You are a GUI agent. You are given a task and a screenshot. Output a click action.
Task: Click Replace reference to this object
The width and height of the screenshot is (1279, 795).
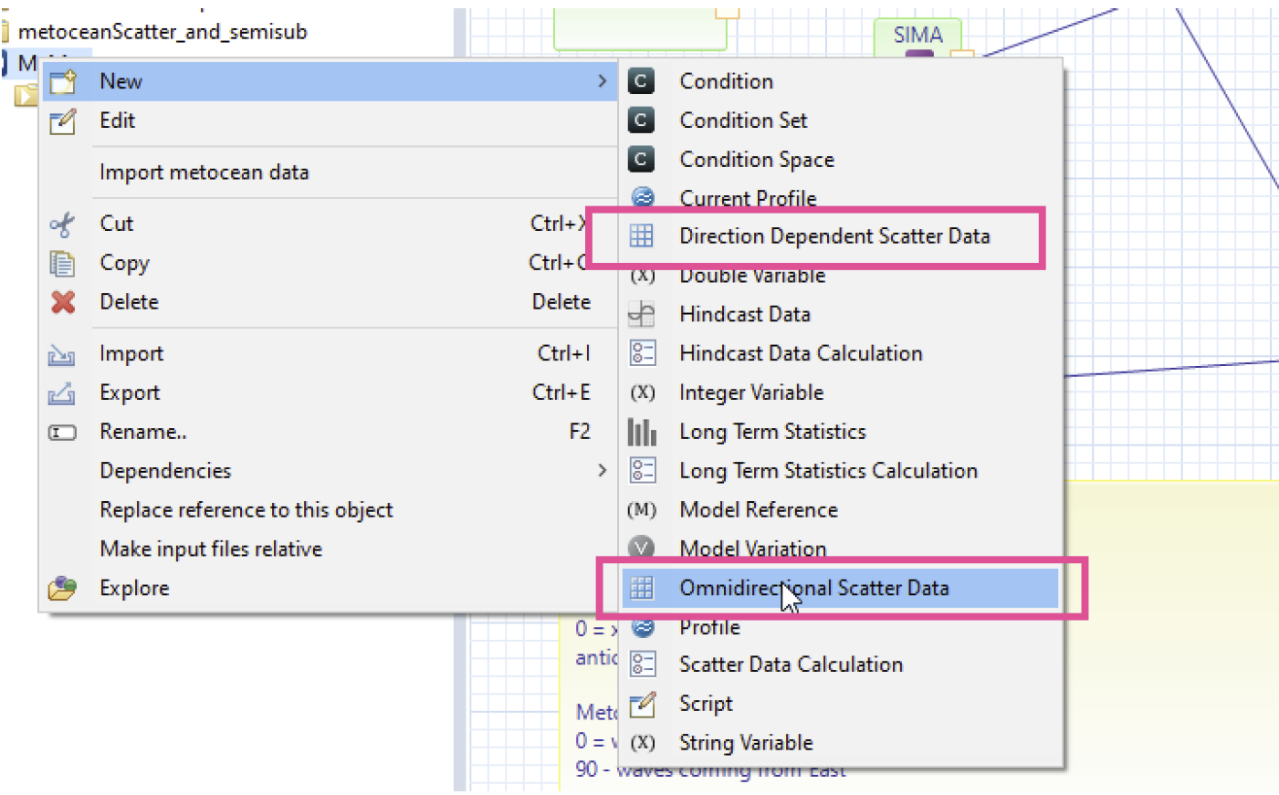point(246,510)
